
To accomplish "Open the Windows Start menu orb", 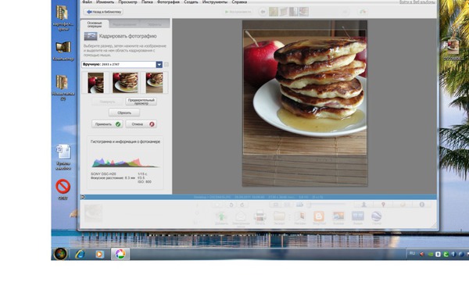I will point(60,254).
